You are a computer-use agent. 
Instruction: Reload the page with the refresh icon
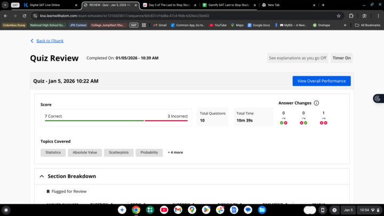24,15
